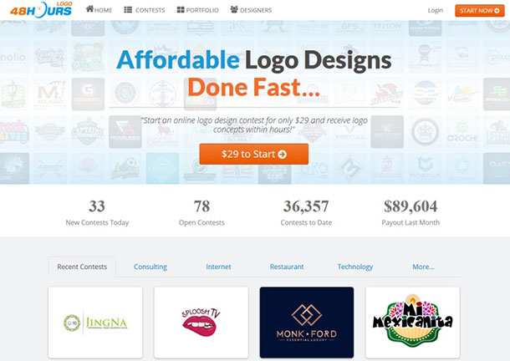Click arrow icon on $29 to Start

tap(283, 154)
